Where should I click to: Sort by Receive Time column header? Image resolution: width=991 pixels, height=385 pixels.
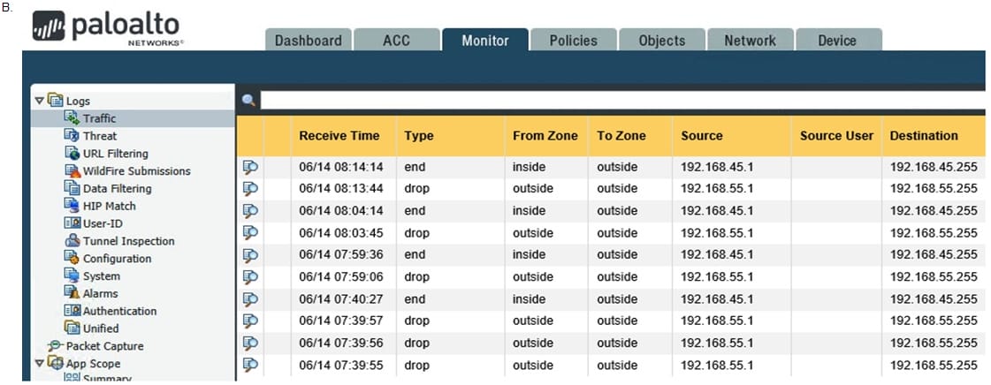coord(339,136)
